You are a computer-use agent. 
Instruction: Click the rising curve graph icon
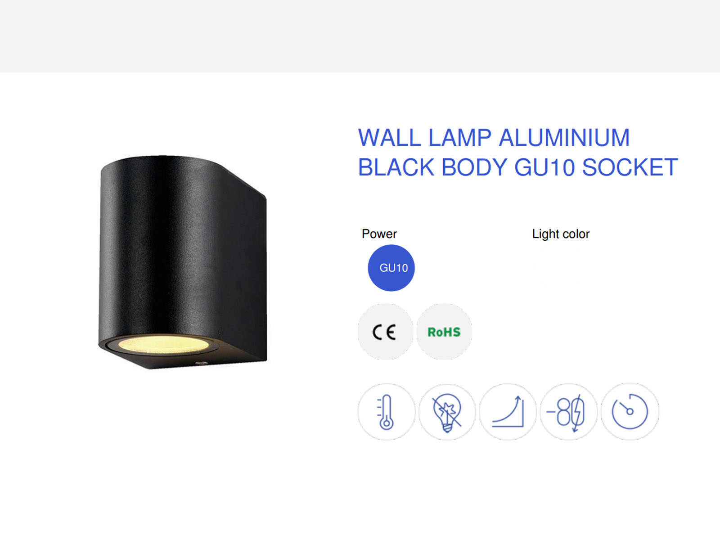tap(508, 412)
